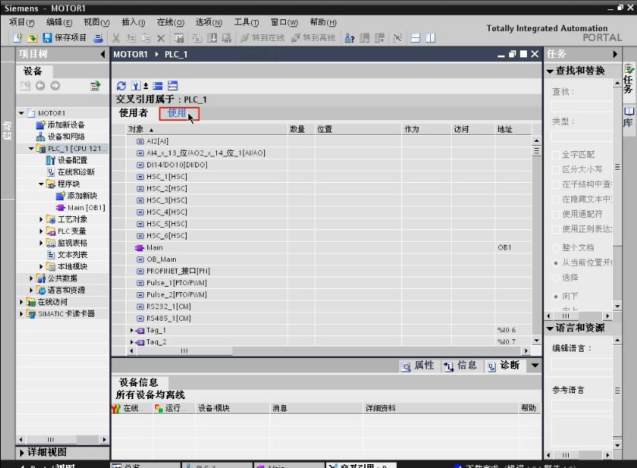Click the 保存项目 save button

64,38
